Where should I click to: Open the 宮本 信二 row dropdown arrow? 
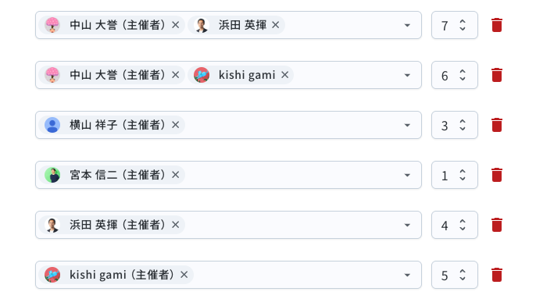point(407,175)
